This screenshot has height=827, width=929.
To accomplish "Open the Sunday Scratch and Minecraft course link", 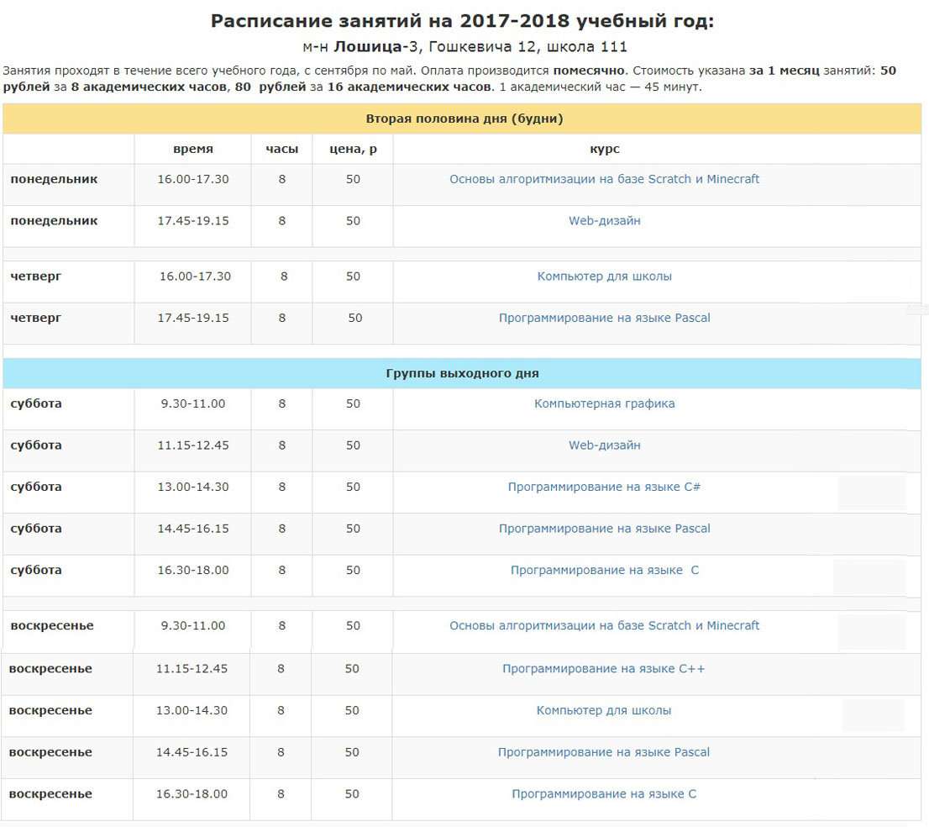I will 604,625.
